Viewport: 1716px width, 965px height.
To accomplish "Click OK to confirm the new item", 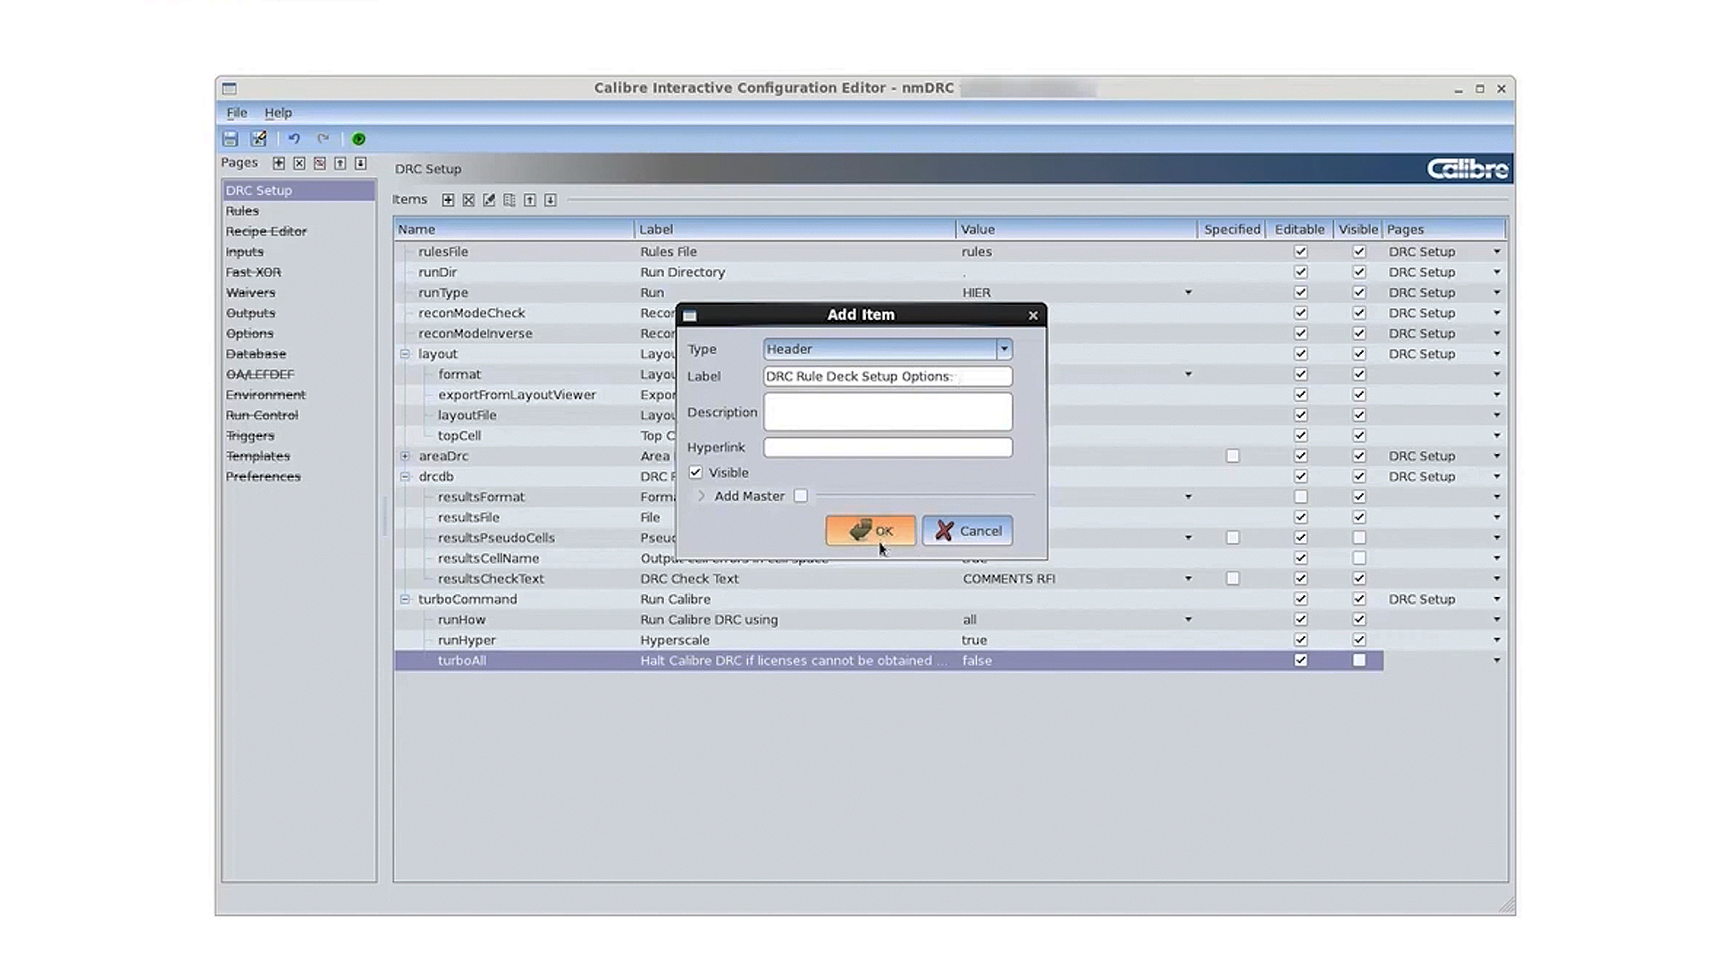I will [x=871, y=531].
